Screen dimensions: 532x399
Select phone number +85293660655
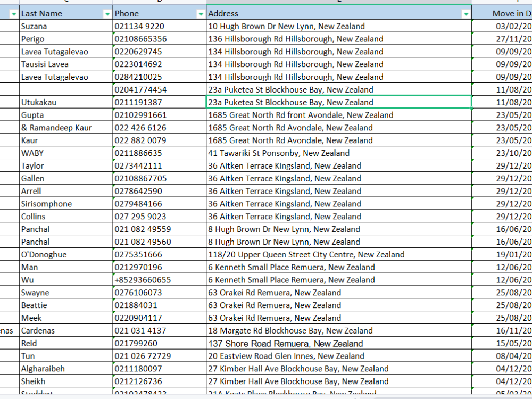coord(160,280)
